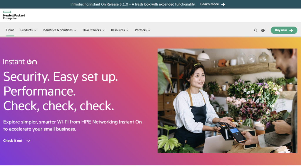Follow the Learn more banner link

click(209, 4)
